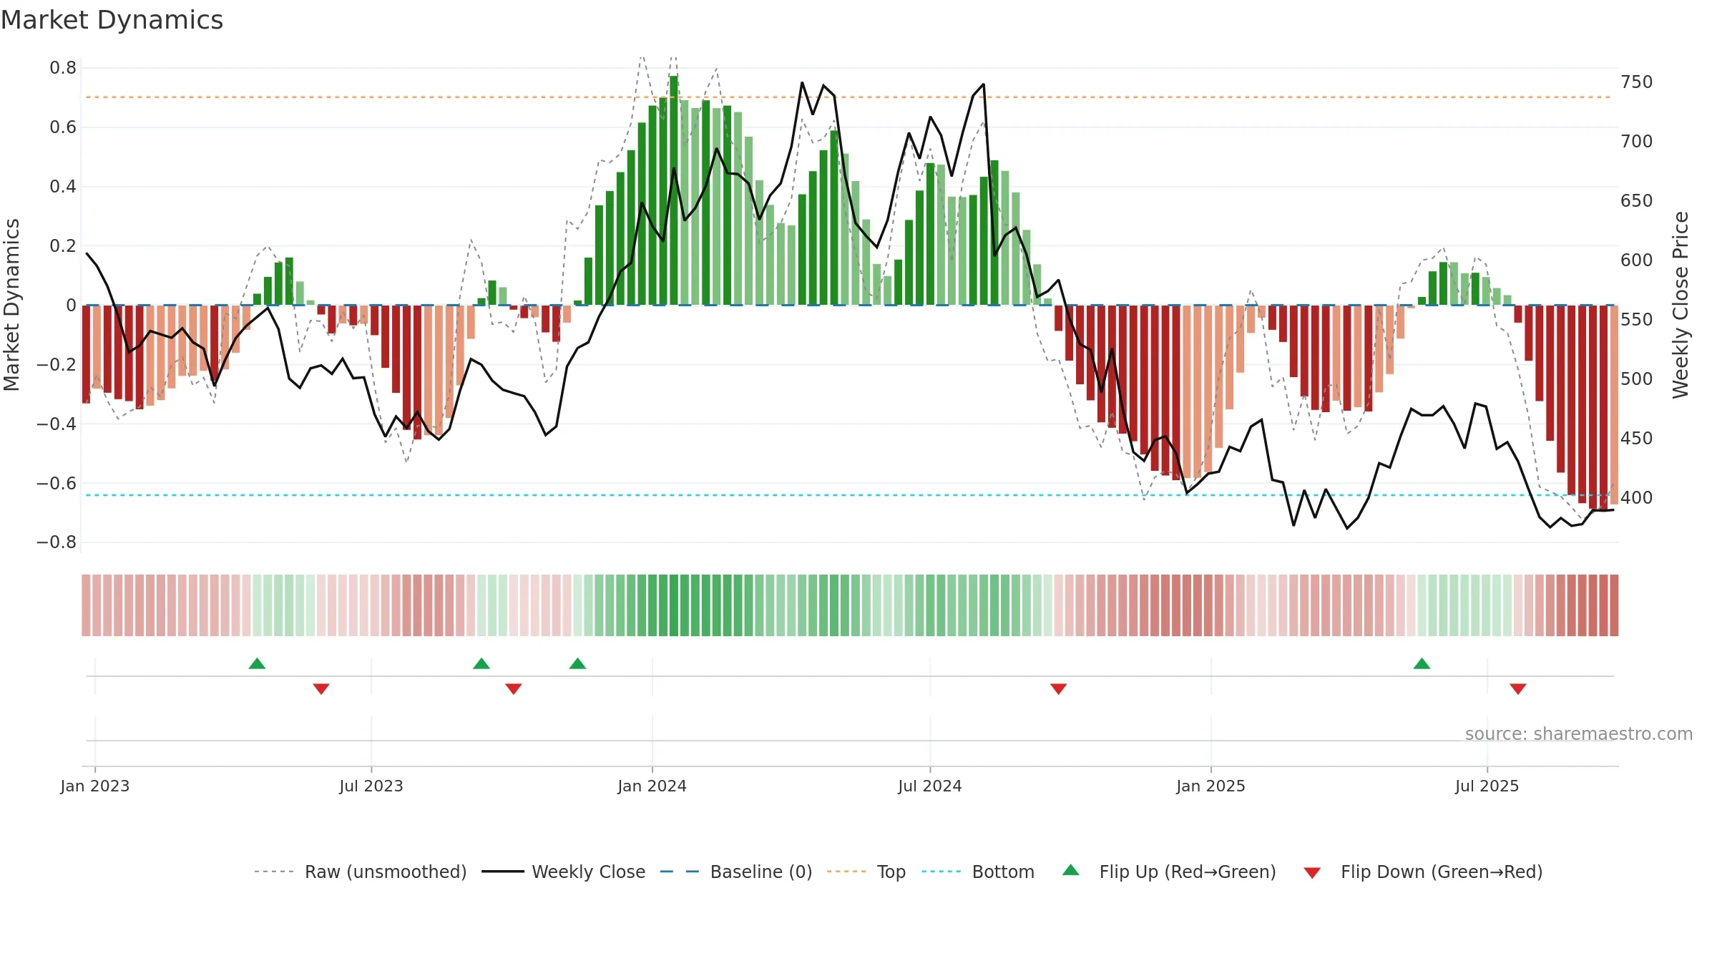Viewport: 1717px width, 966px height.
Task: Click the tallest dark green bar near Jan 2024
Action: 674,190
